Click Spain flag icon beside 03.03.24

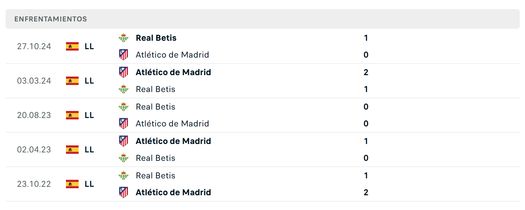72,81
